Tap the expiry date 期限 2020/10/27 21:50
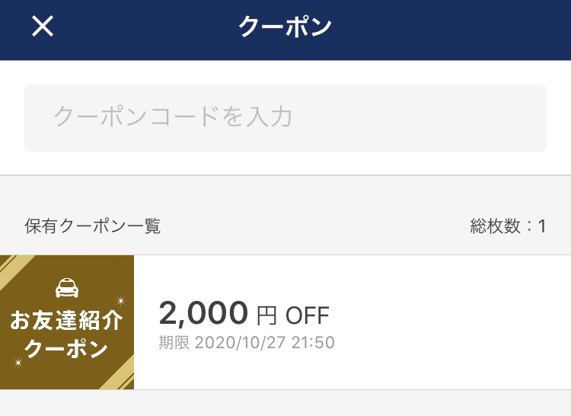571x416 pixels. (247, 343)
